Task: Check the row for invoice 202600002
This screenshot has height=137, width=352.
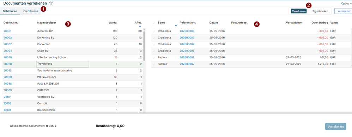Action: coord(154,64)
